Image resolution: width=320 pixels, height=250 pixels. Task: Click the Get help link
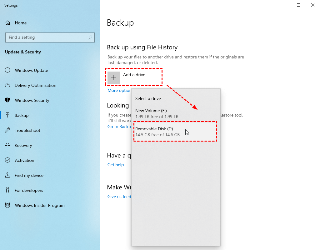click(x=116, y=165)
